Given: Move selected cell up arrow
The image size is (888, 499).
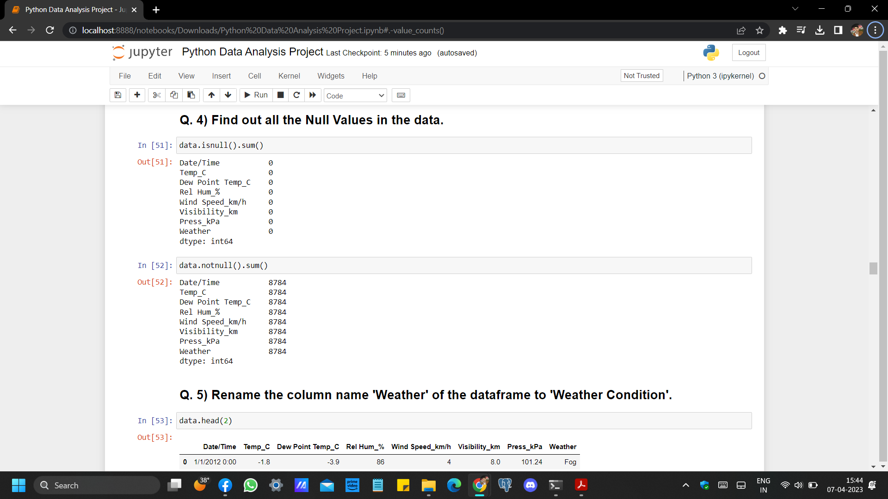Looking at the screenshot, I should [211, 95].
